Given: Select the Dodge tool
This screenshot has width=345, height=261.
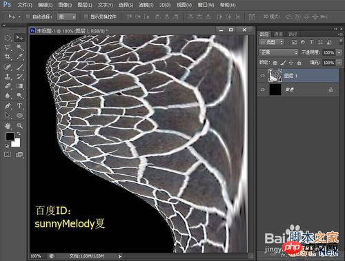Looking at the screenshot, I should pos(19,95).
